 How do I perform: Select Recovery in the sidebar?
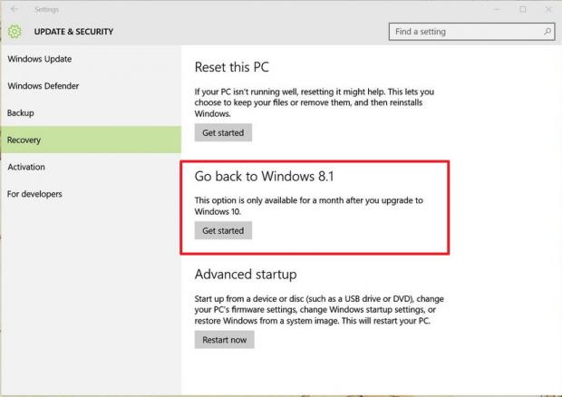click(x=24, y=140)
